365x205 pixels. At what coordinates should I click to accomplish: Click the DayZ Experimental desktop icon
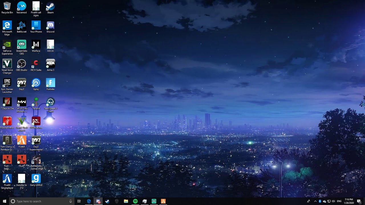click(x=36, y=143)
